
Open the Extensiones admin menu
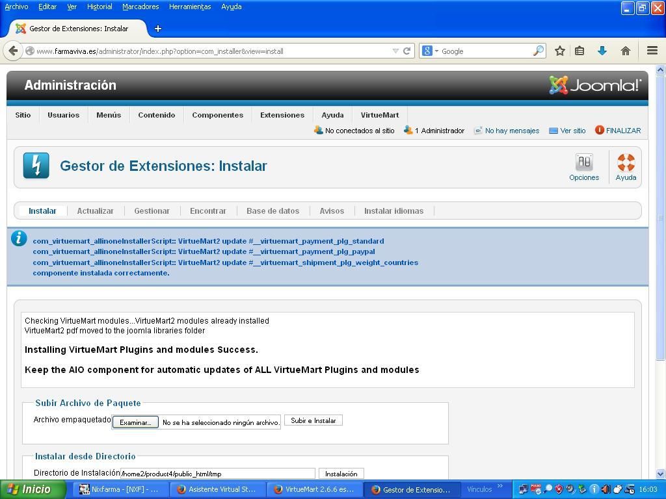pos(282,115)
